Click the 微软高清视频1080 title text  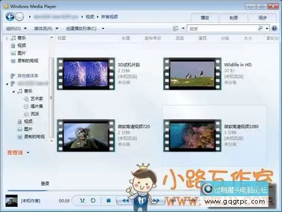click(x=241, y=127)
